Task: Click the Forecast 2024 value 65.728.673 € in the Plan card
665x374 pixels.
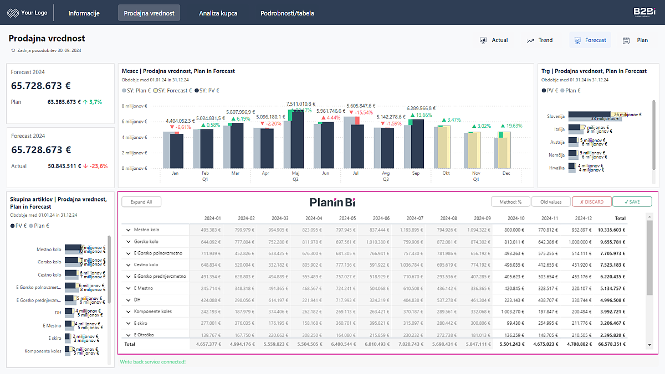Action: [41, 86]
